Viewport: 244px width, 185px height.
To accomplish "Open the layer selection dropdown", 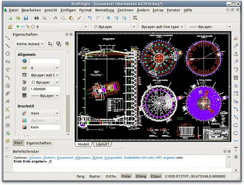I will click(86, 27).
